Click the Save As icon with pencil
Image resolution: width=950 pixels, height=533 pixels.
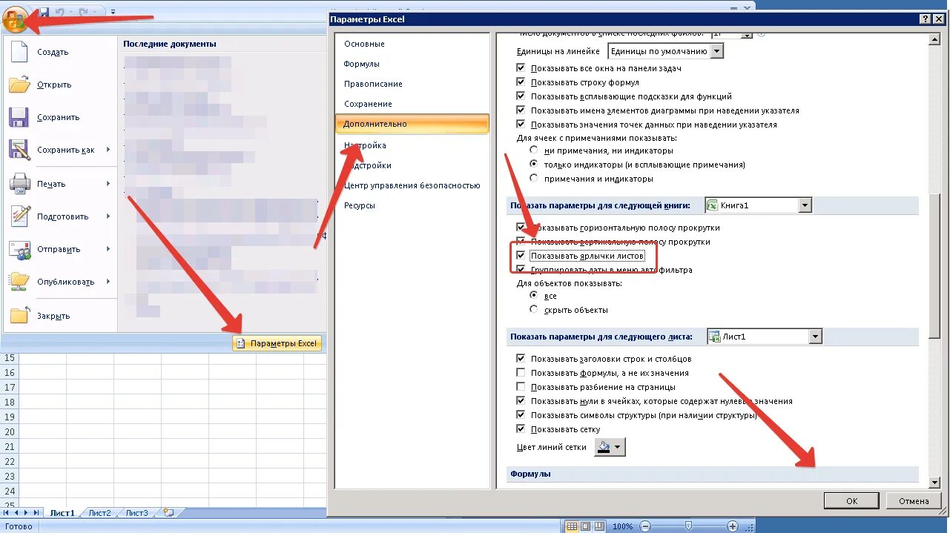[20, 150]
